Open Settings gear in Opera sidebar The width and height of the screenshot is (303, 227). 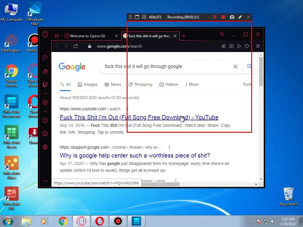point(45,147)
